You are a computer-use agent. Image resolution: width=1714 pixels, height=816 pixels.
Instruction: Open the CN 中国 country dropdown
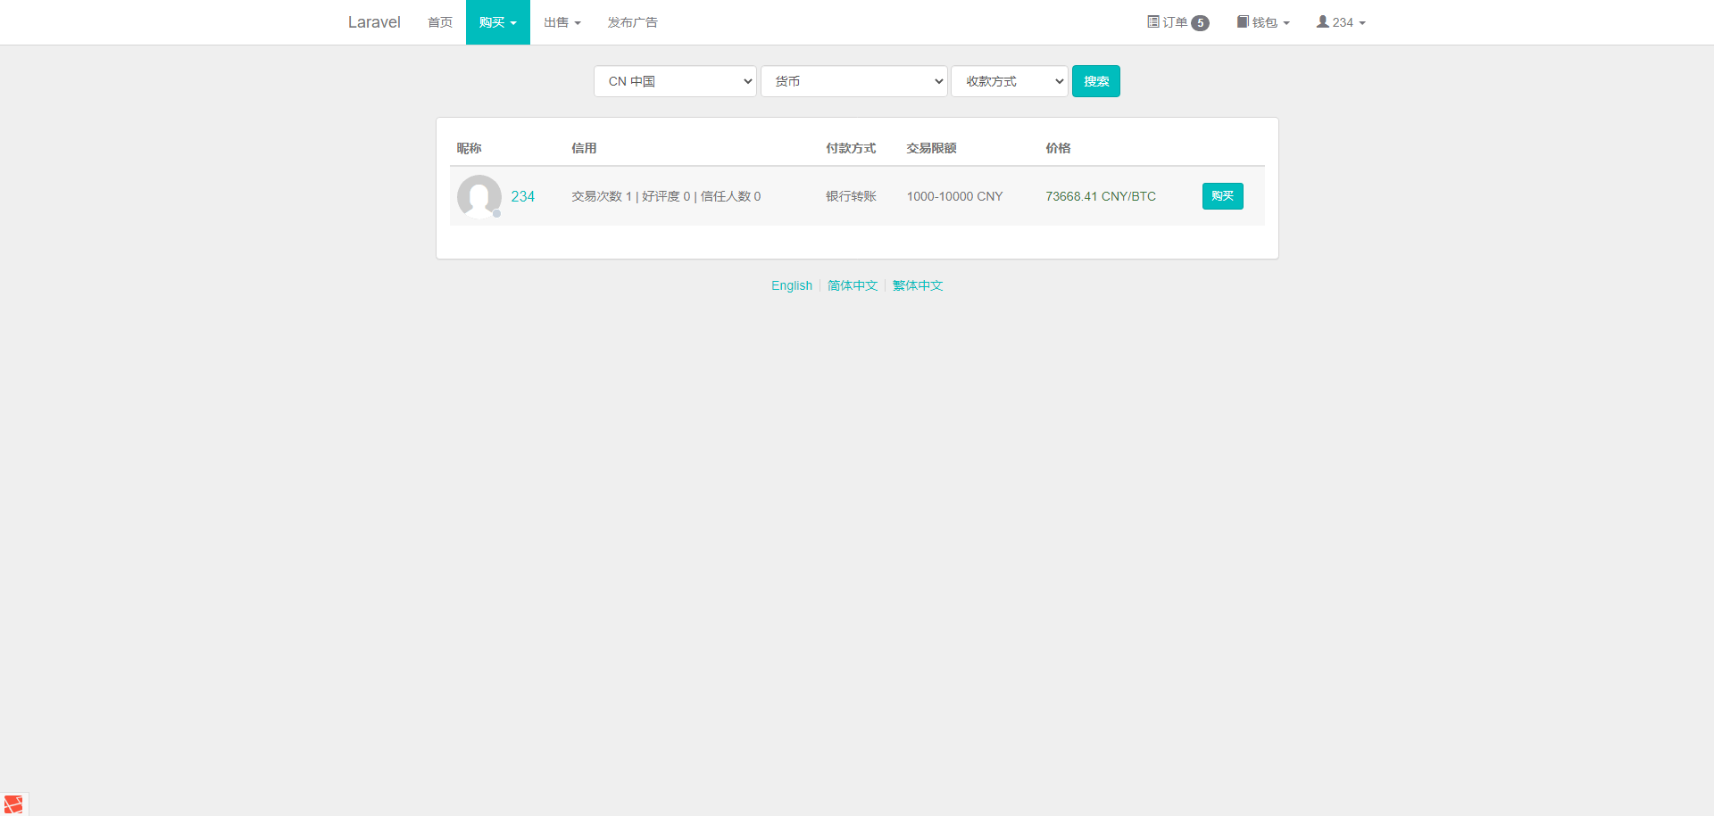tap(675, 81)
